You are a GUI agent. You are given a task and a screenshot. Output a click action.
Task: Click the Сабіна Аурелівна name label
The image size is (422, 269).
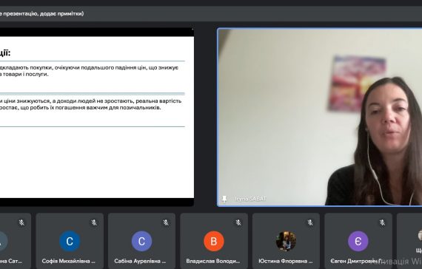coord(140,261)
